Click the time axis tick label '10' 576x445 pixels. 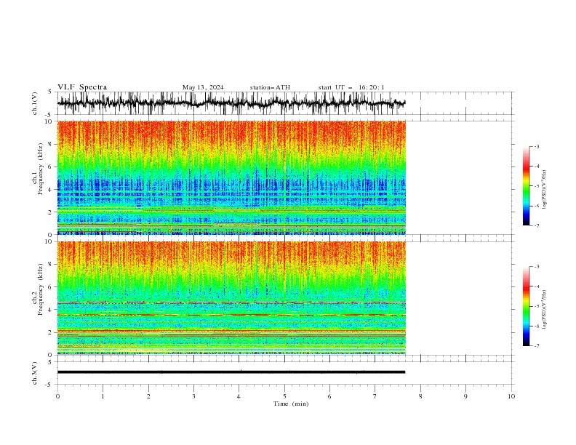[511, 396]
